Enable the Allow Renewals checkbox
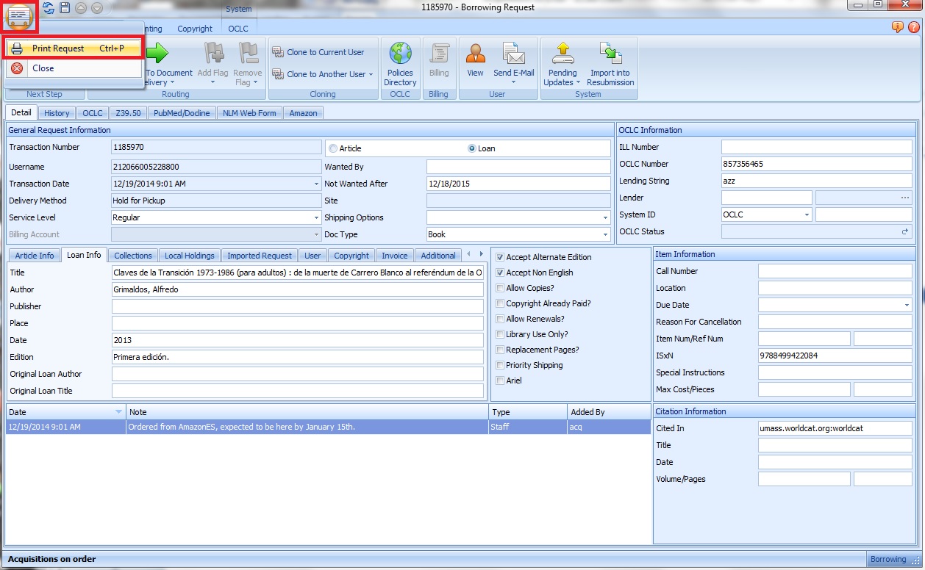Screen dimensions: 925x570 500,319
